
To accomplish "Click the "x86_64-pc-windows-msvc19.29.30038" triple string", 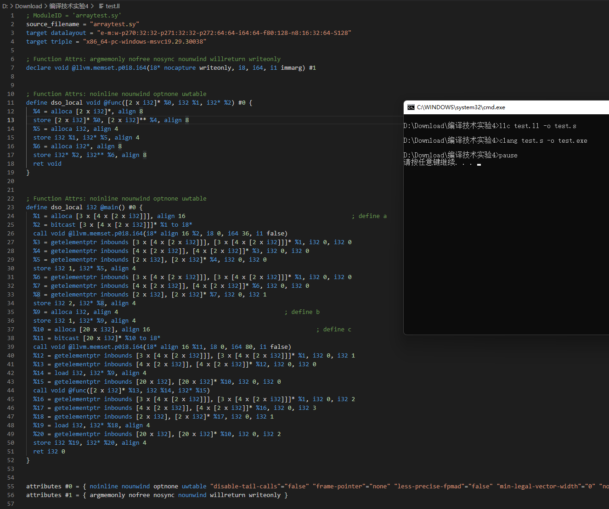I will click(145, 41).
